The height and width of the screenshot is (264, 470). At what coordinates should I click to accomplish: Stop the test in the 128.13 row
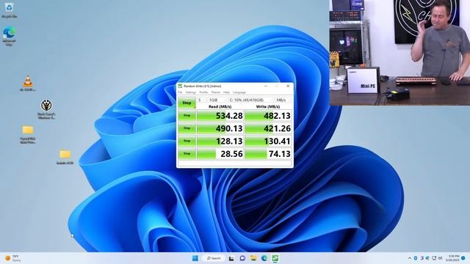tap(187, 141)
